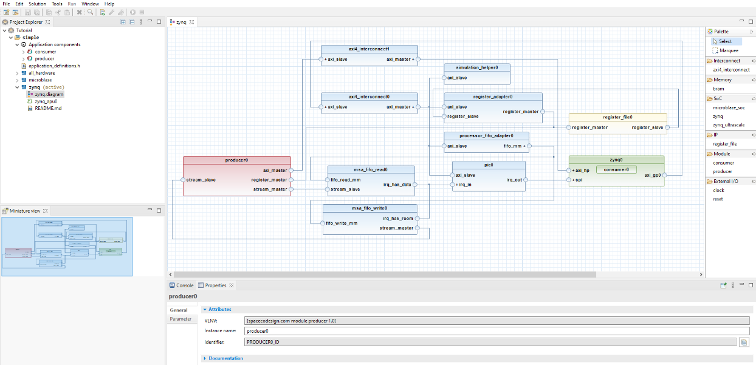Open the Search dialog from the toolbar
Viewport: 756px width, 365px height.
(90, 11)
